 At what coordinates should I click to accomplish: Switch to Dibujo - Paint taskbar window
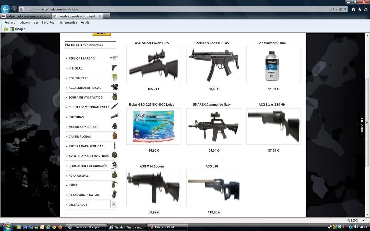pos(168,227)
